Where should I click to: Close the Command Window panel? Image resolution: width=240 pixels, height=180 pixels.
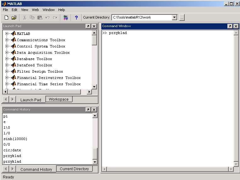point(236,26)
